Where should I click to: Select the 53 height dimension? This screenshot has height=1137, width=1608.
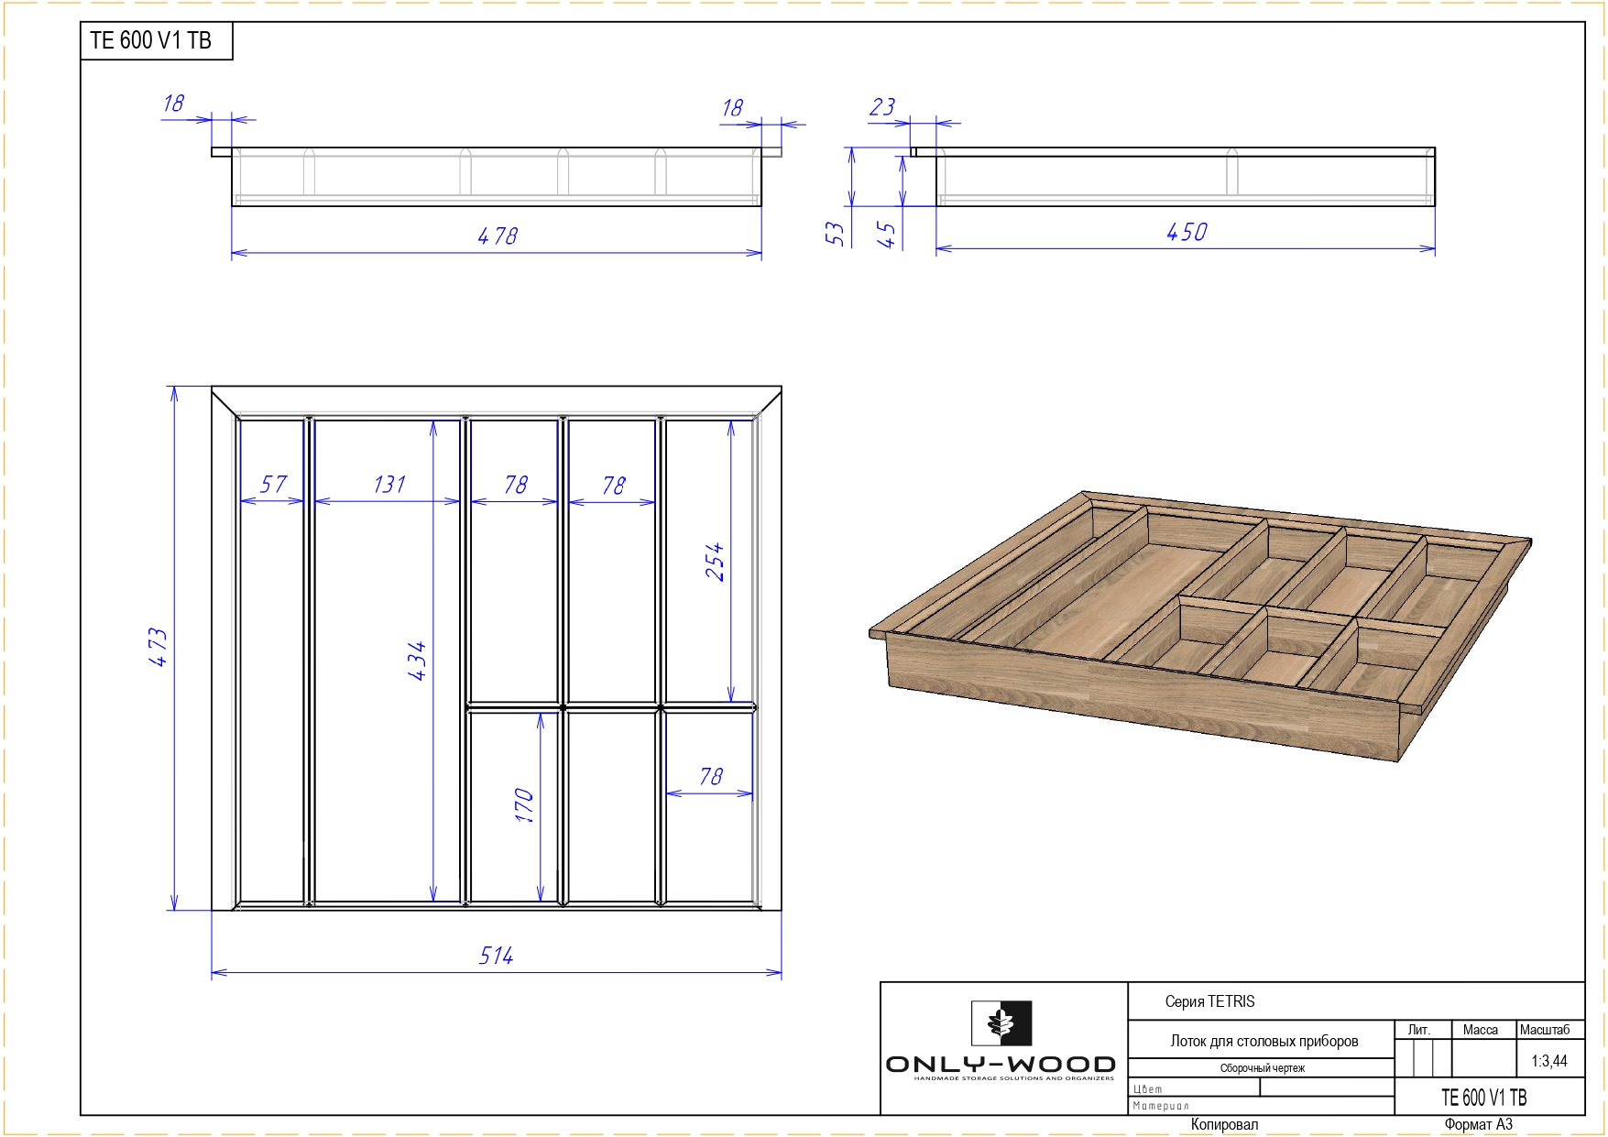click(834, 234)
